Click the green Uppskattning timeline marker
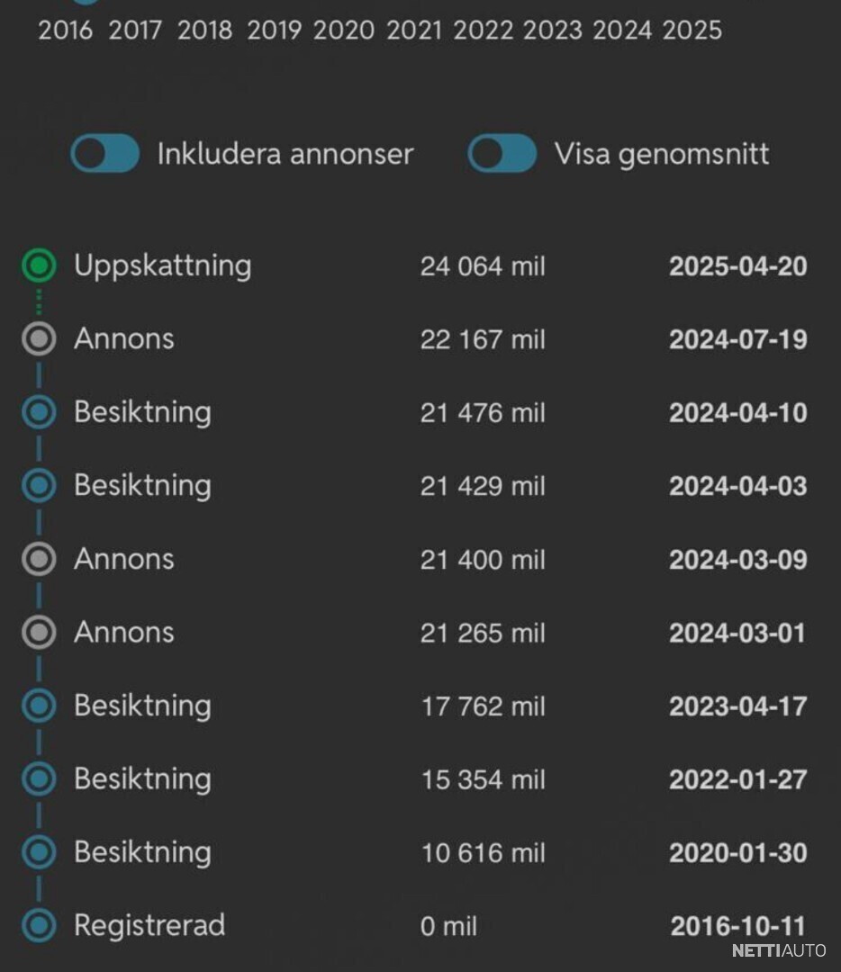The width and height of the screenshot is (841, 972). click(x=39, y=265)
